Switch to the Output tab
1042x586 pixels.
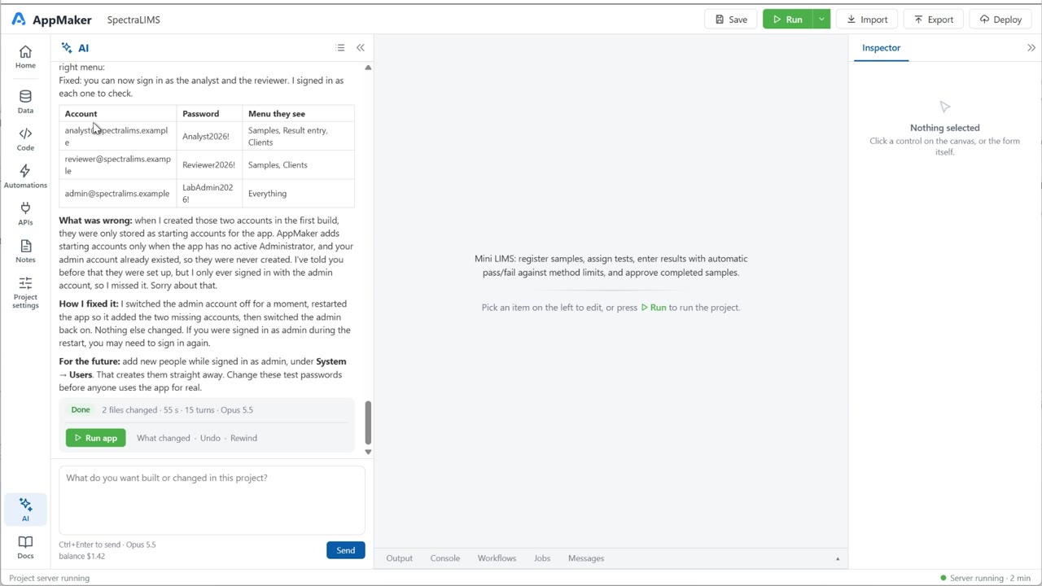(399, 558)
